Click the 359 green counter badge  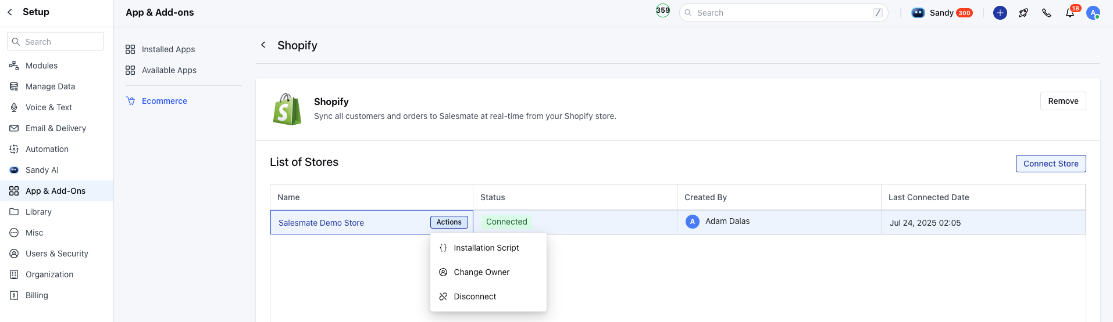coord(663,10)
